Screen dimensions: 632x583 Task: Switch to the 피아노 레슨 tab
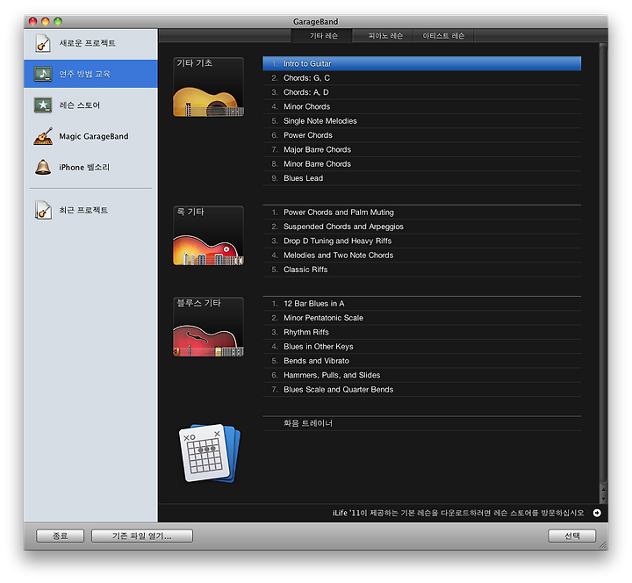(385, 36)
